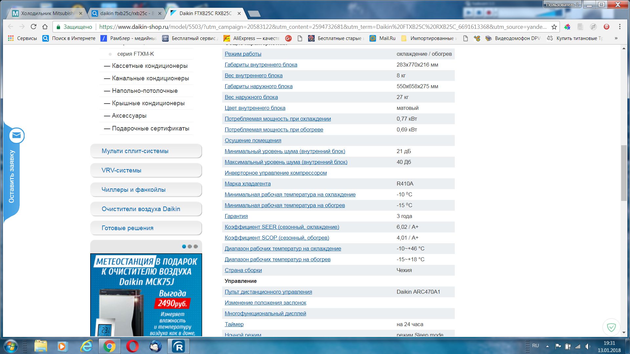Open the R application taskbar icon

[x=178, y=346]
